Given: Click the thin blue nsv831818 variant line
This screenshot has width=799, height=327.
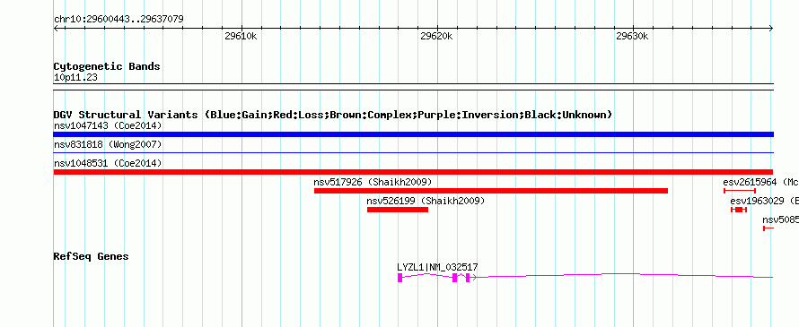Looking at the screenshot, I should [413, 152].
